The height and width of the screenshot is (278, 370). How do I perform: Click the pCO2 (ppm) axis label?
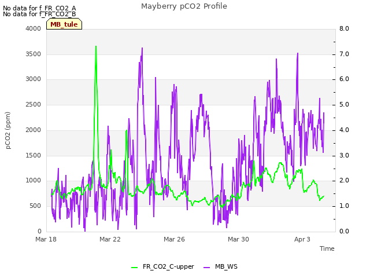click(8, 130)
